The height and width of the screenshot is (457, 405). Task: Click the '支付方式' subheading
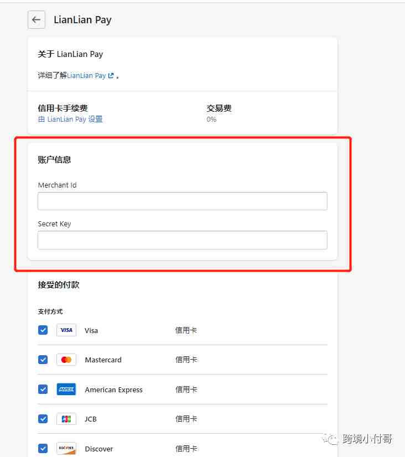point(50,311)
